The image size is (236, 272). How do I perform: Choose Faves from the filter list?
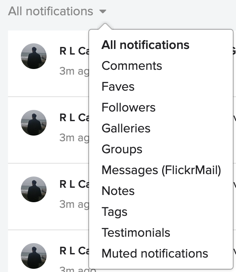[118, 87]
